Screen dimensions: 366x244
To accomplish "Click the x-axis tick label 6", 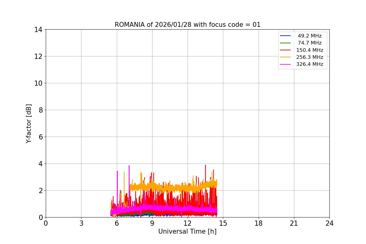I will pos(117,223).
